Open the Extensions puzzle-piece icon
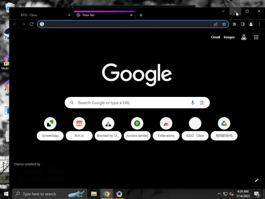The height and width of the screenshot is (199, 265). pyautogui.click(x=234, y=24)
